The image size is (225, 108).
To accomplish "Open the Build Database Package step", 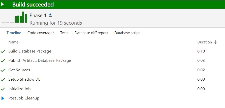I will click(x=30, y=51).
